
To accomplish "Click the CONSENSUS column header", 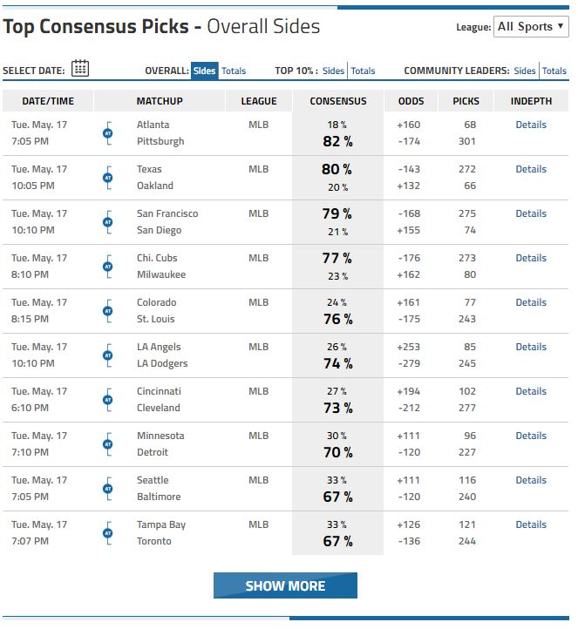I will coord(338,101).
